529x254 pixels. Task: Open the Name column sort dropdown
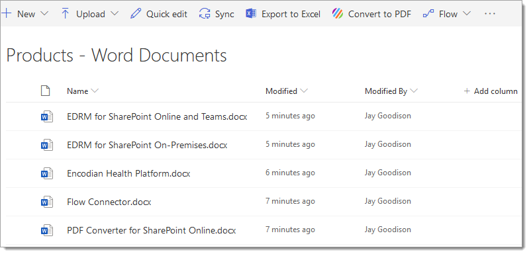pyautogui.click(x=95, y=91)
